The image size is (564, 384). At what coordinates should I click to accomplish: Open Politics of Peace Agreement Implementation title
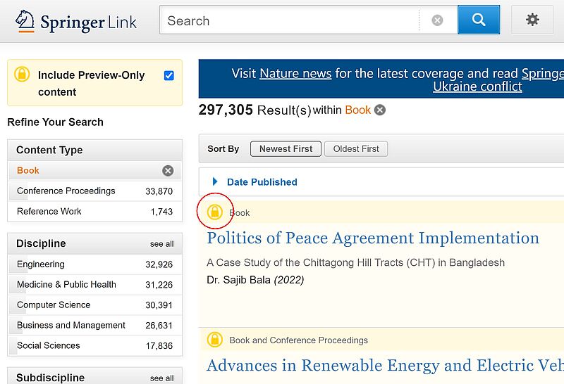(373, 238)
